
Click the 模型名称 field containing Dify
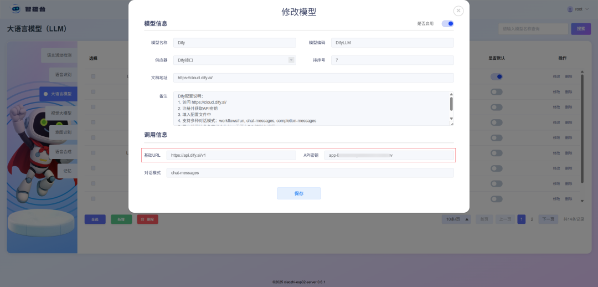[x=235, y=43]
